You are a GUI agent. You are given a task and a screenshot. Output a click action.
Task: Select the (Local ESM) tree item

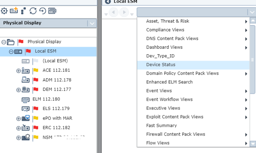(55, 61)
